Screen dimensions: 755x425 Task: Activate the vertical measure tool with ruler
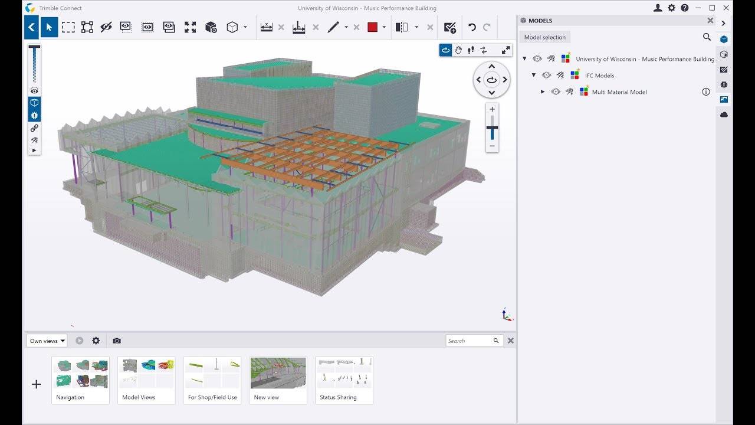[x=299, y=27]
